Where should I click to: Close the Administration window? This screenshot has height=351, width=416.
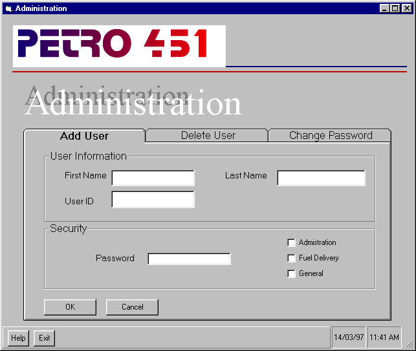(x=407, y=8)
